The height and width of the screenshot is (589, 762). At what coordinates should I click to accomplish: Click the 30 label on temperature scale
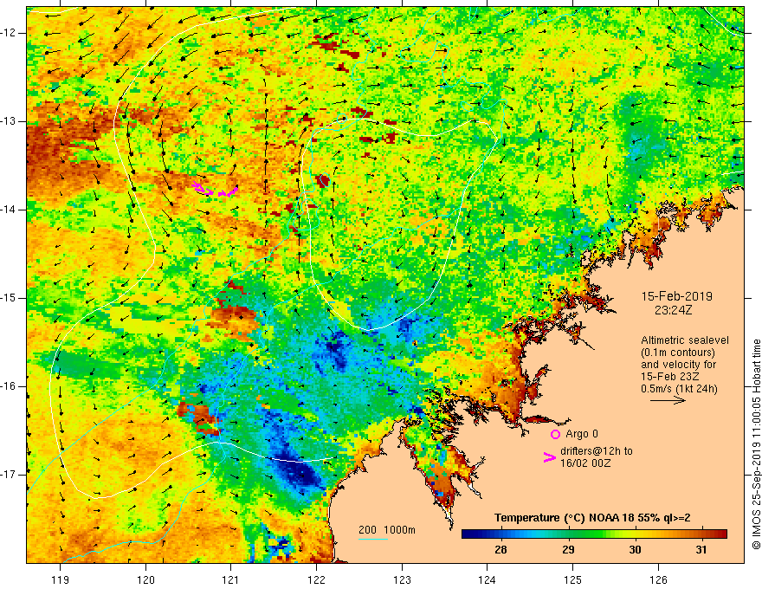click(635, 550)
